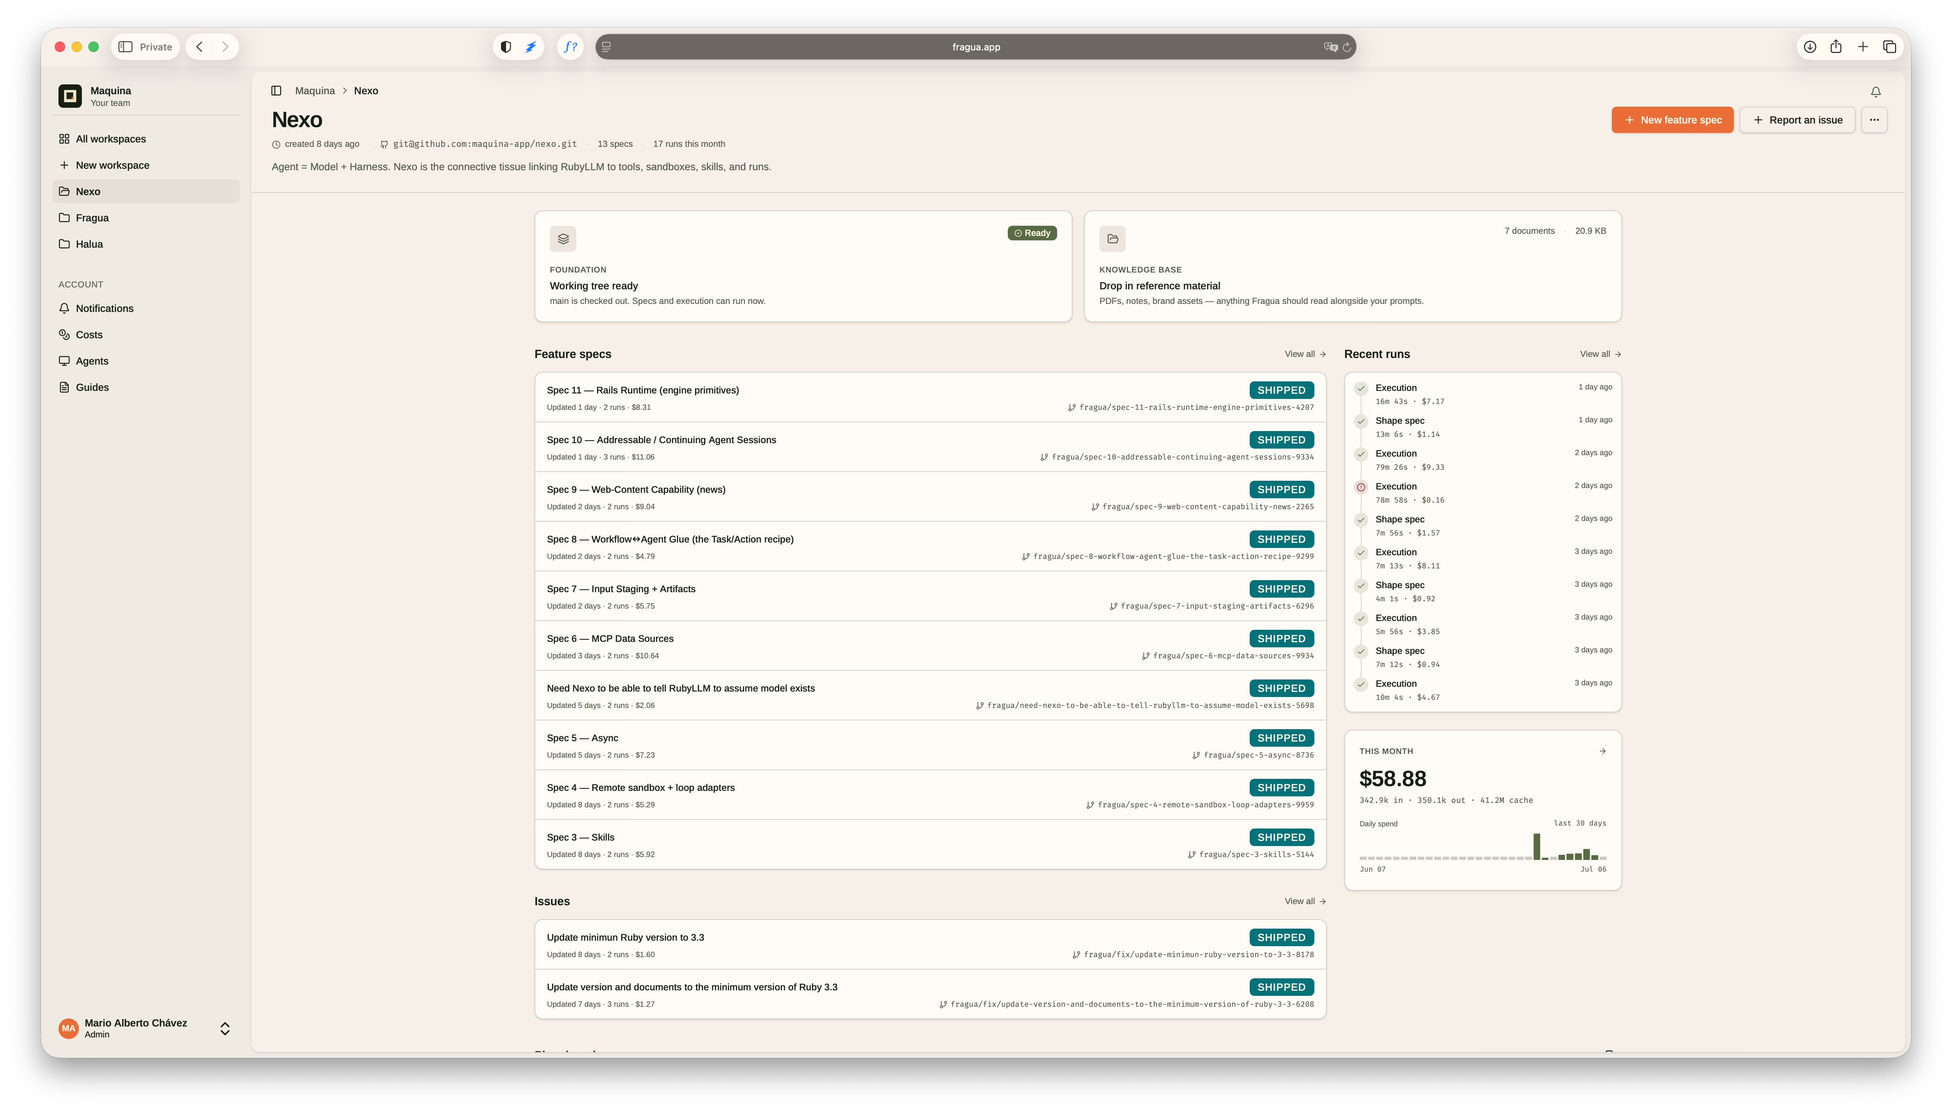Click the Maquina breadcrumb link

pos(315,91)
